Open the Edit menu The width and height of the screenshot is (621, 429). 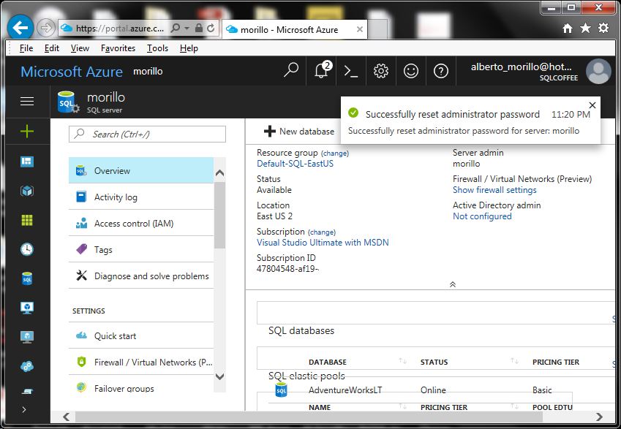[x=52, y=48]
